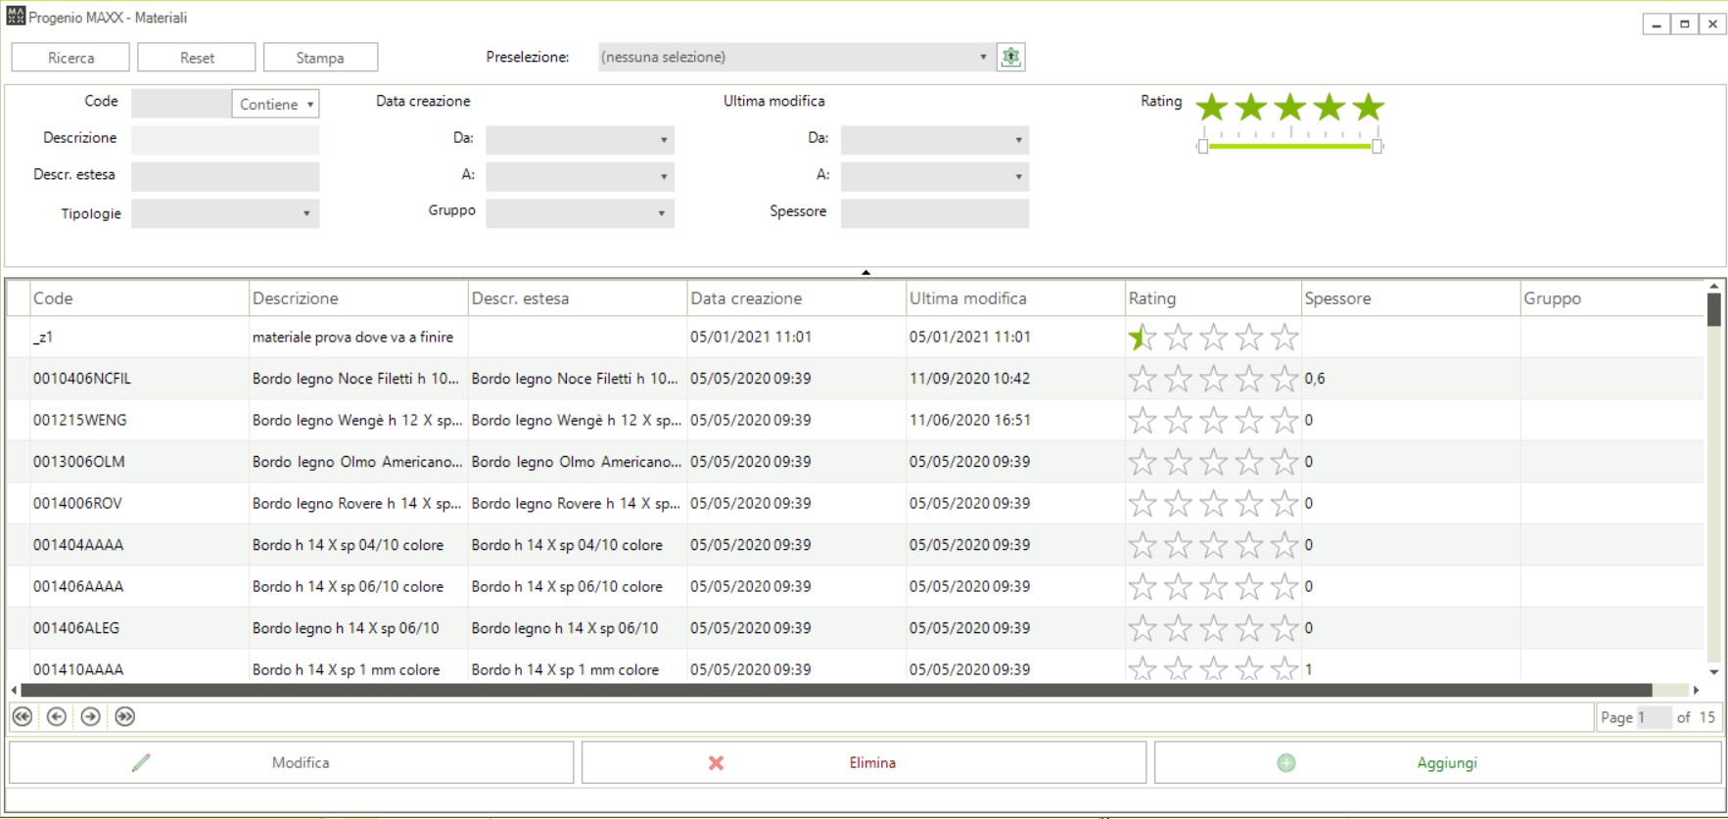Image resolution: width=1728 pixels, height=819 pixels.
Task: Select row with code 0013006OLM
Action: click(855, 462)
